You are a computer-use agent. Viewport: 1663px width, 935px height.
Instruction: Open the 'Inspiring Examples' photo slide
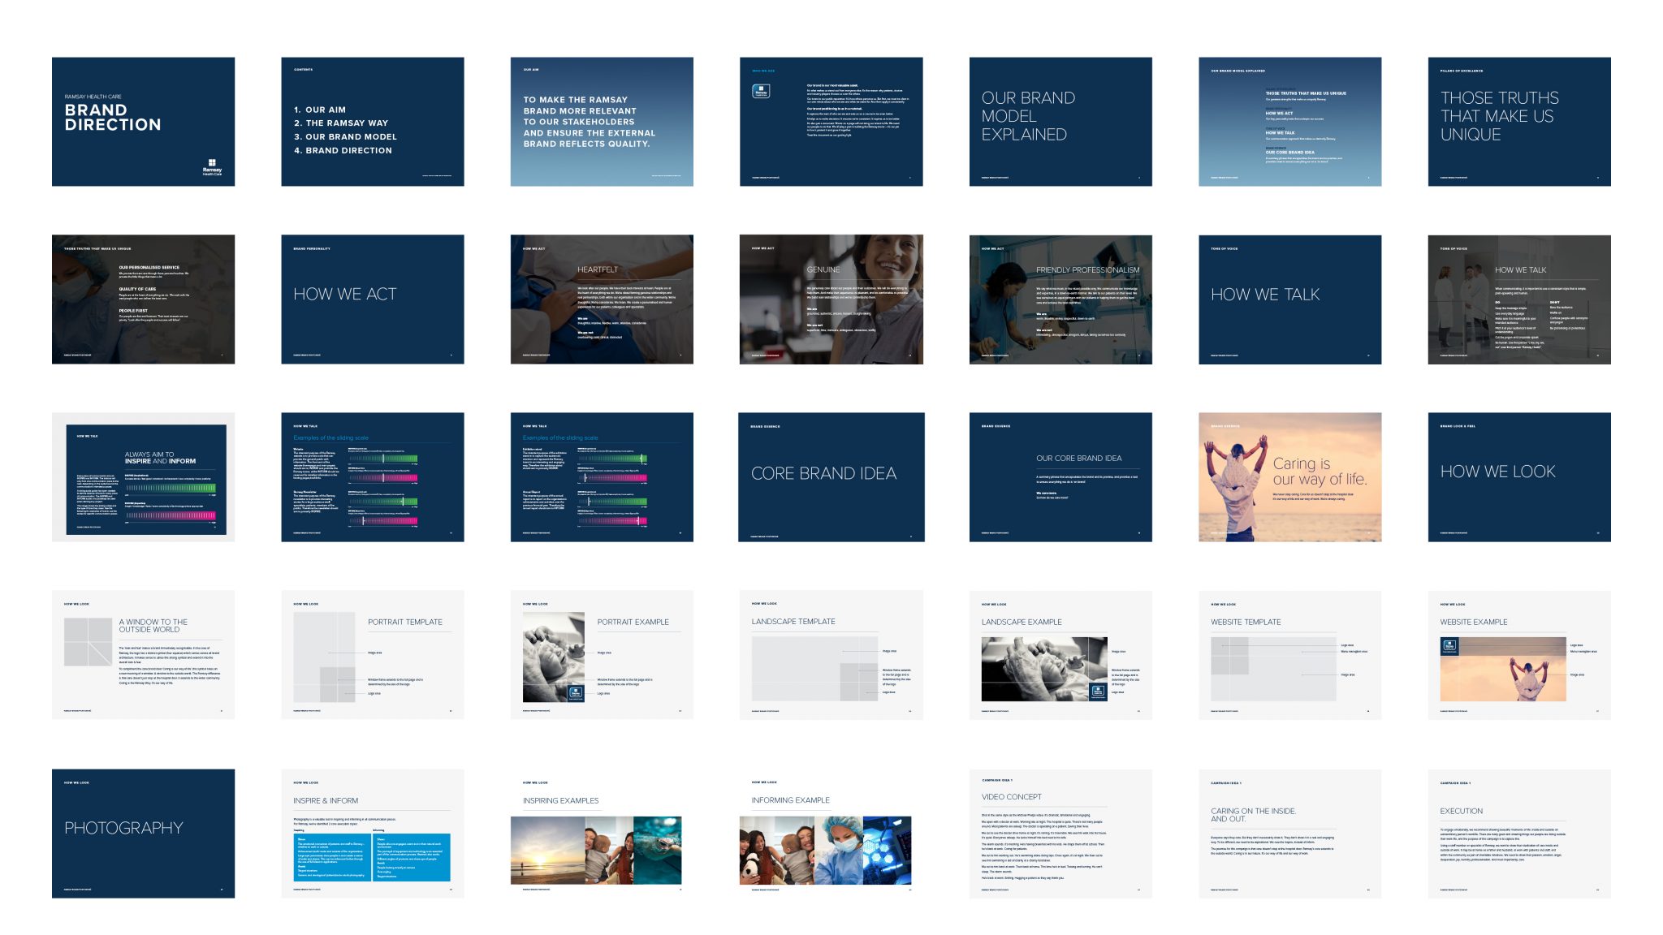pyautogui.click(x=602, y=834)
